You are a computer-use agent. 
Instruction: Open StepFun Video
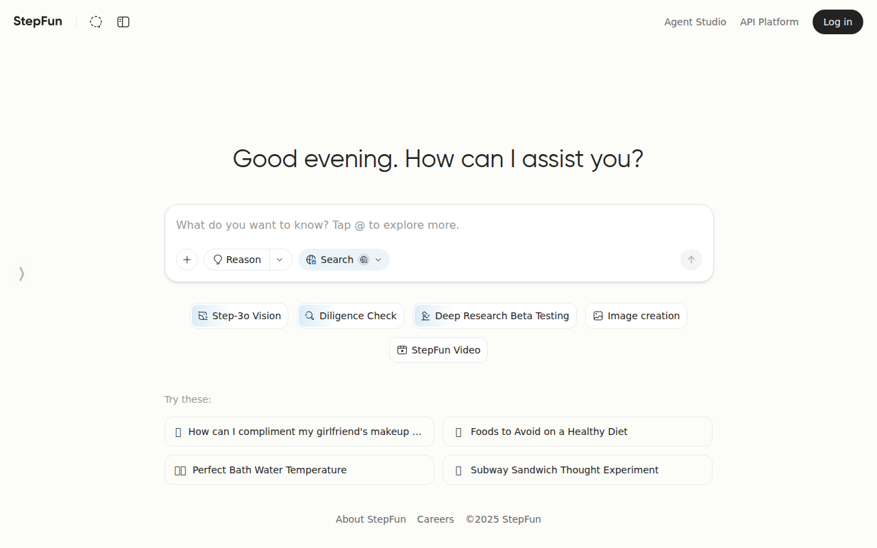[x=438, y=350]
